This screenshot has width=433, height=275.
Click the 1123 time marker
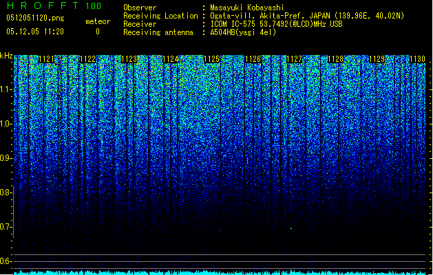pyautogui.click(x=129, y=59)
